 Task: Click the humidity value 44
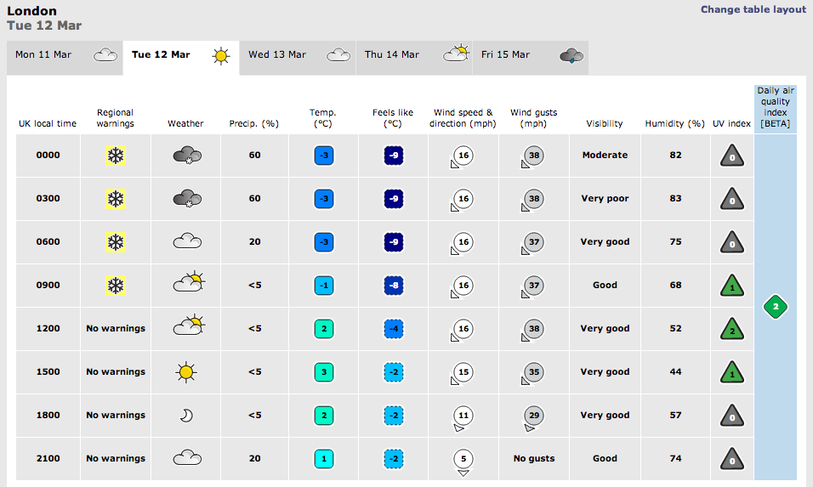coord(675,371)
